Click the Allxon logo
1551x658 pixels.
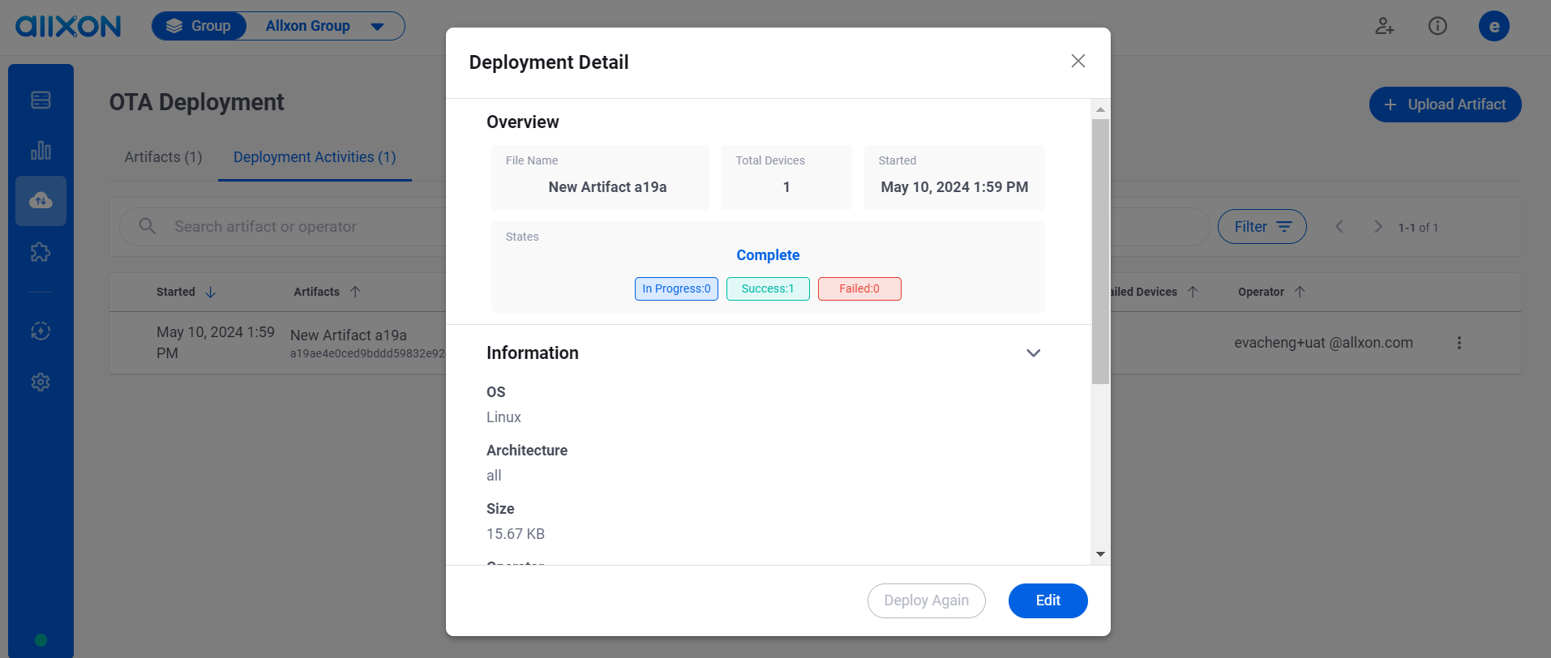[68, 26]
